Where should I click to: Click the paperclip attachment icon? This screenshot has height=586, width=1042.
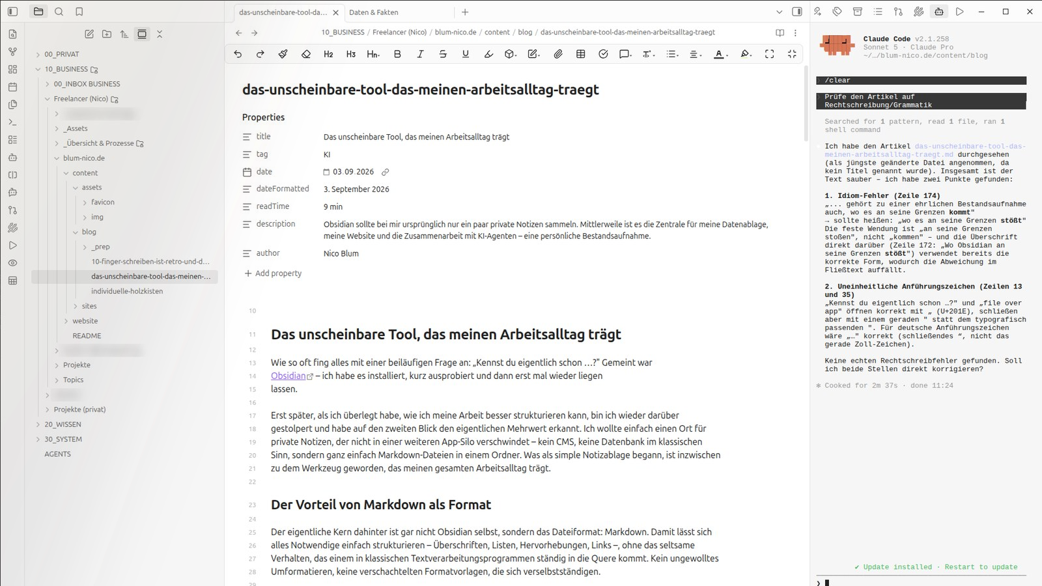[558, 54]
